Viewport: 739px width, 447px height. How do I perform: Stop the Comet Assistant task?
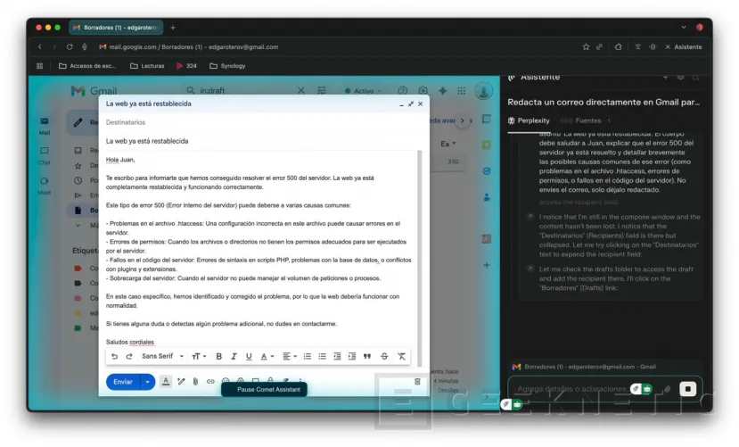point(687,389)
